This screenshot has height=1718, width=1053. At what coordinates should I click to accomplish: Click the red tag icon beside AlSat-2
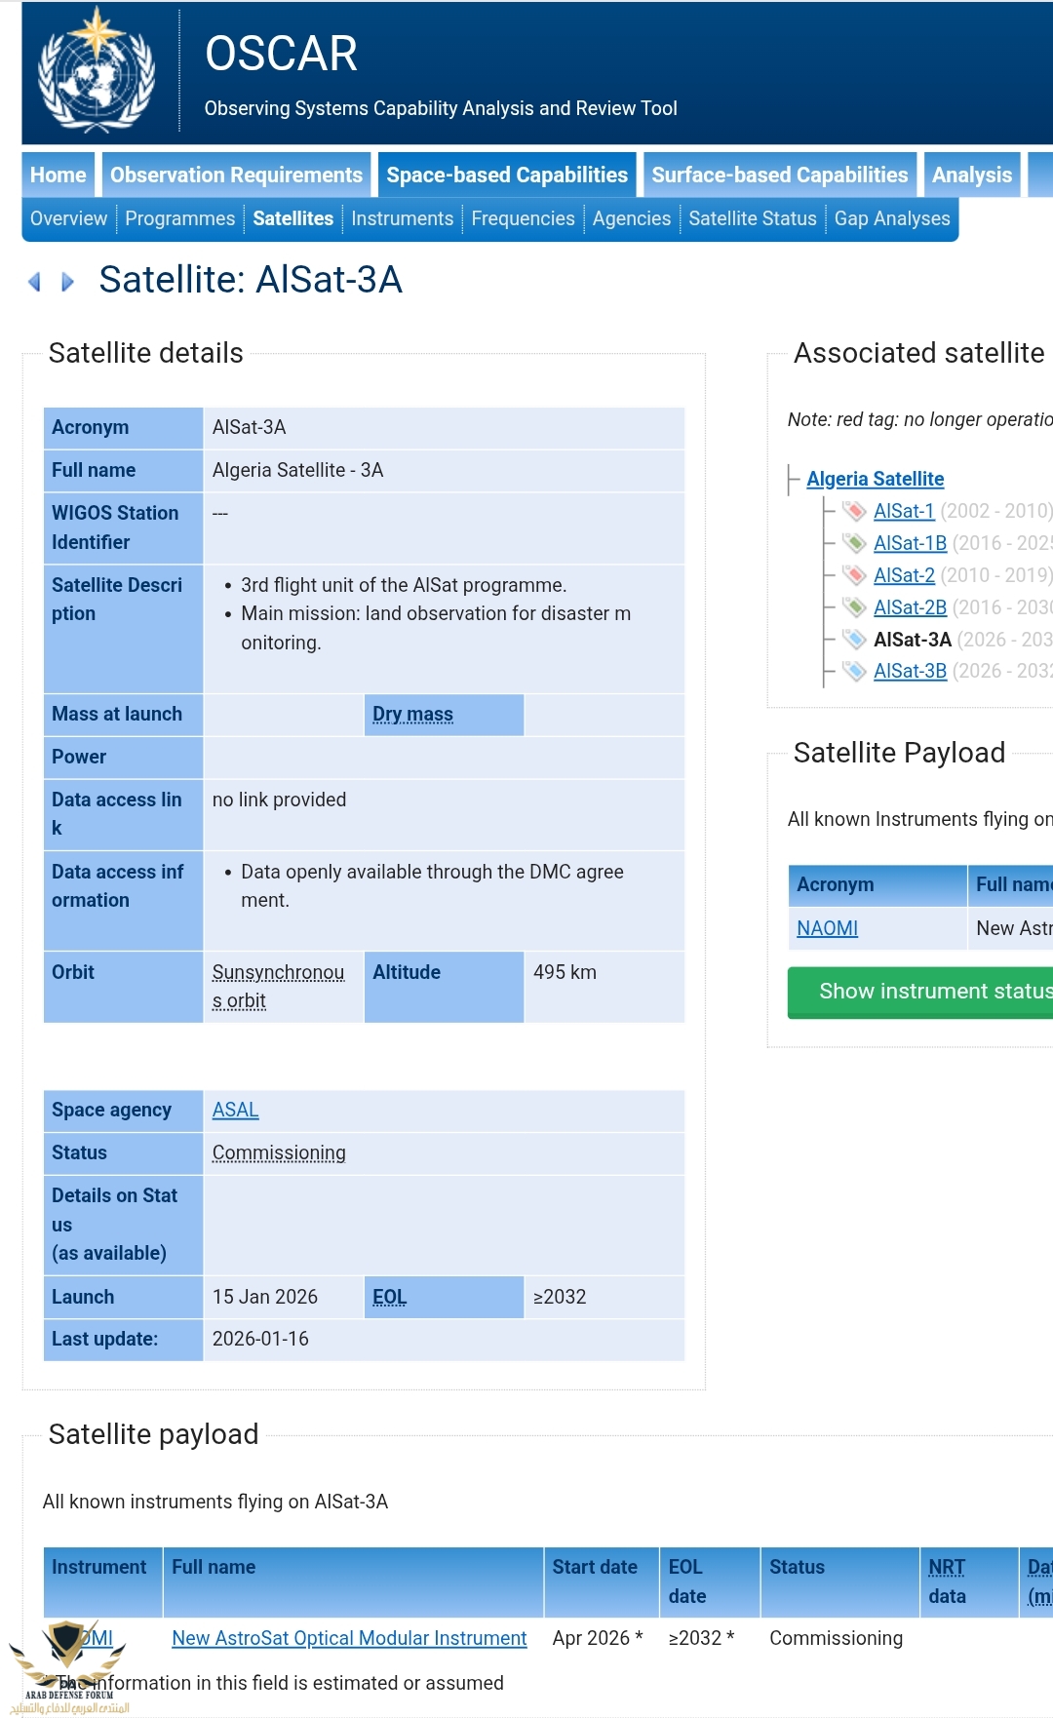point(854,575)
